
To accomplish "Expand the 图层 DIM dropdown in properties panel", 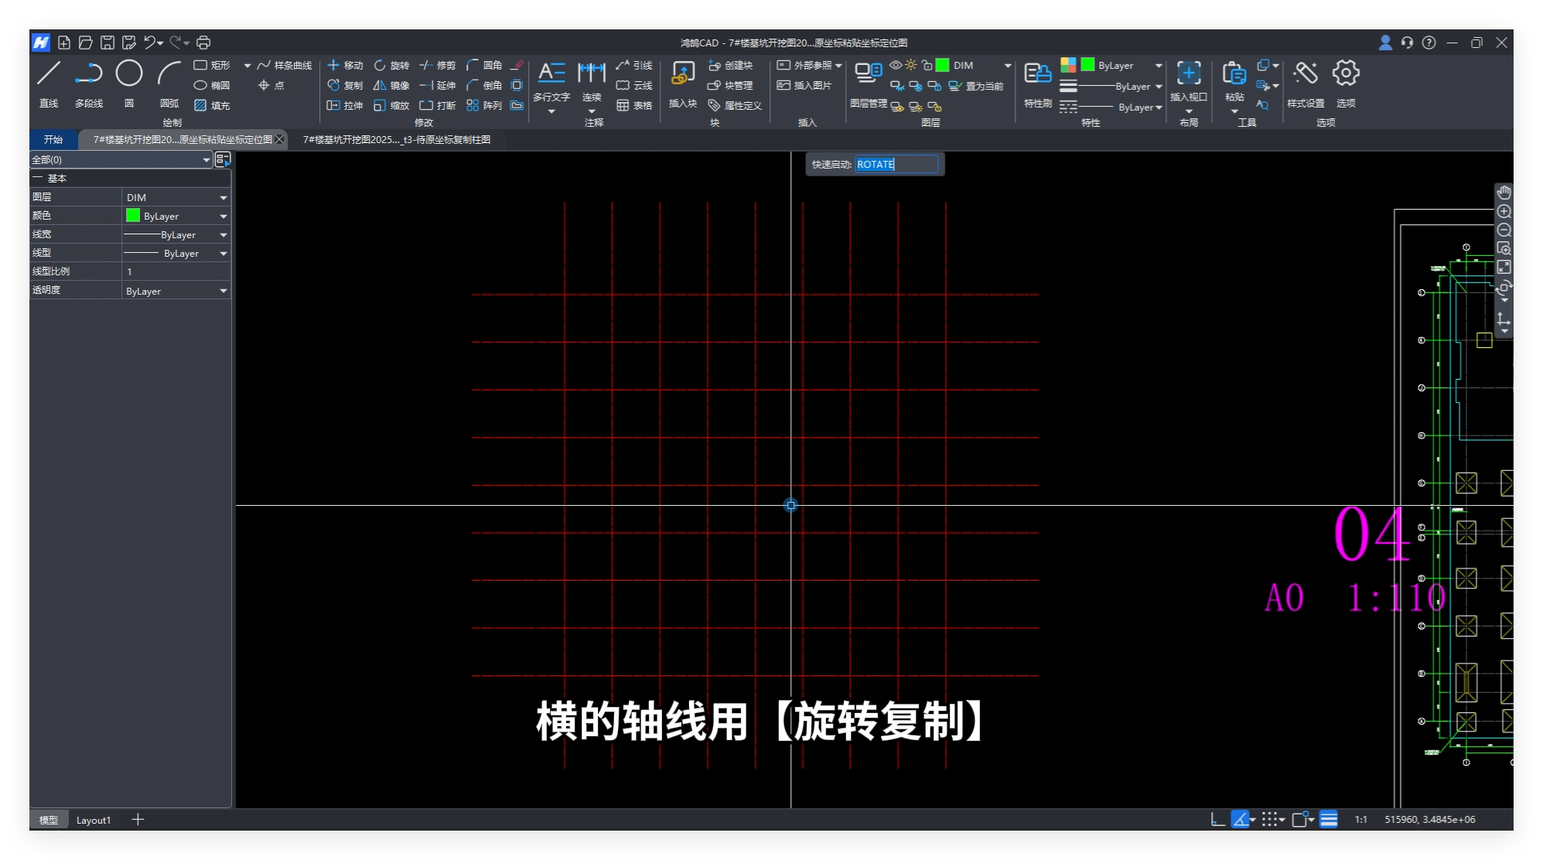I will [223, 198].
